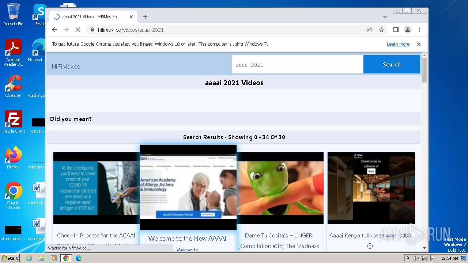Open the Chrome profile avatar
The height and width of the screenshot is (263, 468).
click(407, 30)
